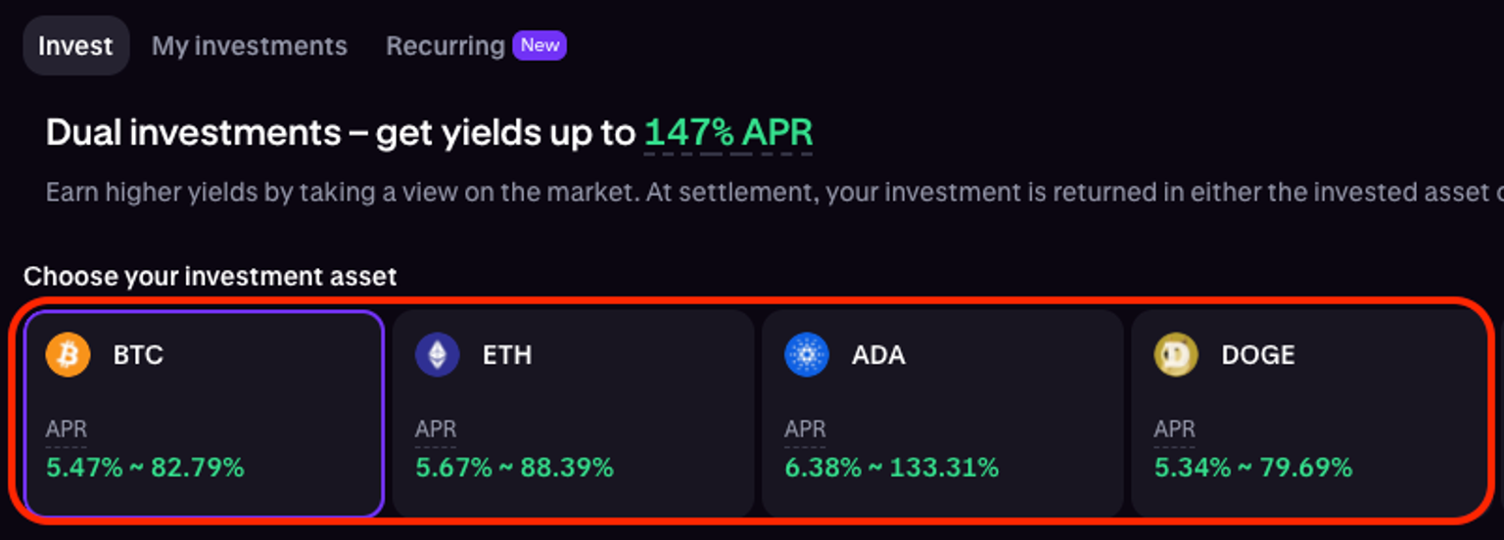Click the BTC APR range 5.47% ~ 82.79%
Screen dimensions: 1504x540
[145, 468]
